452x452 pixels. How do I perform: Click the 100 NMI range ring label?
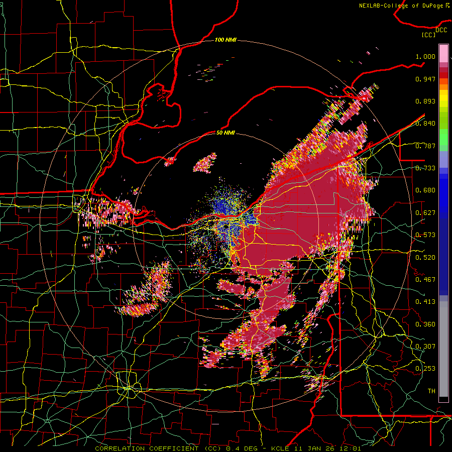click(x=225, y=40)
